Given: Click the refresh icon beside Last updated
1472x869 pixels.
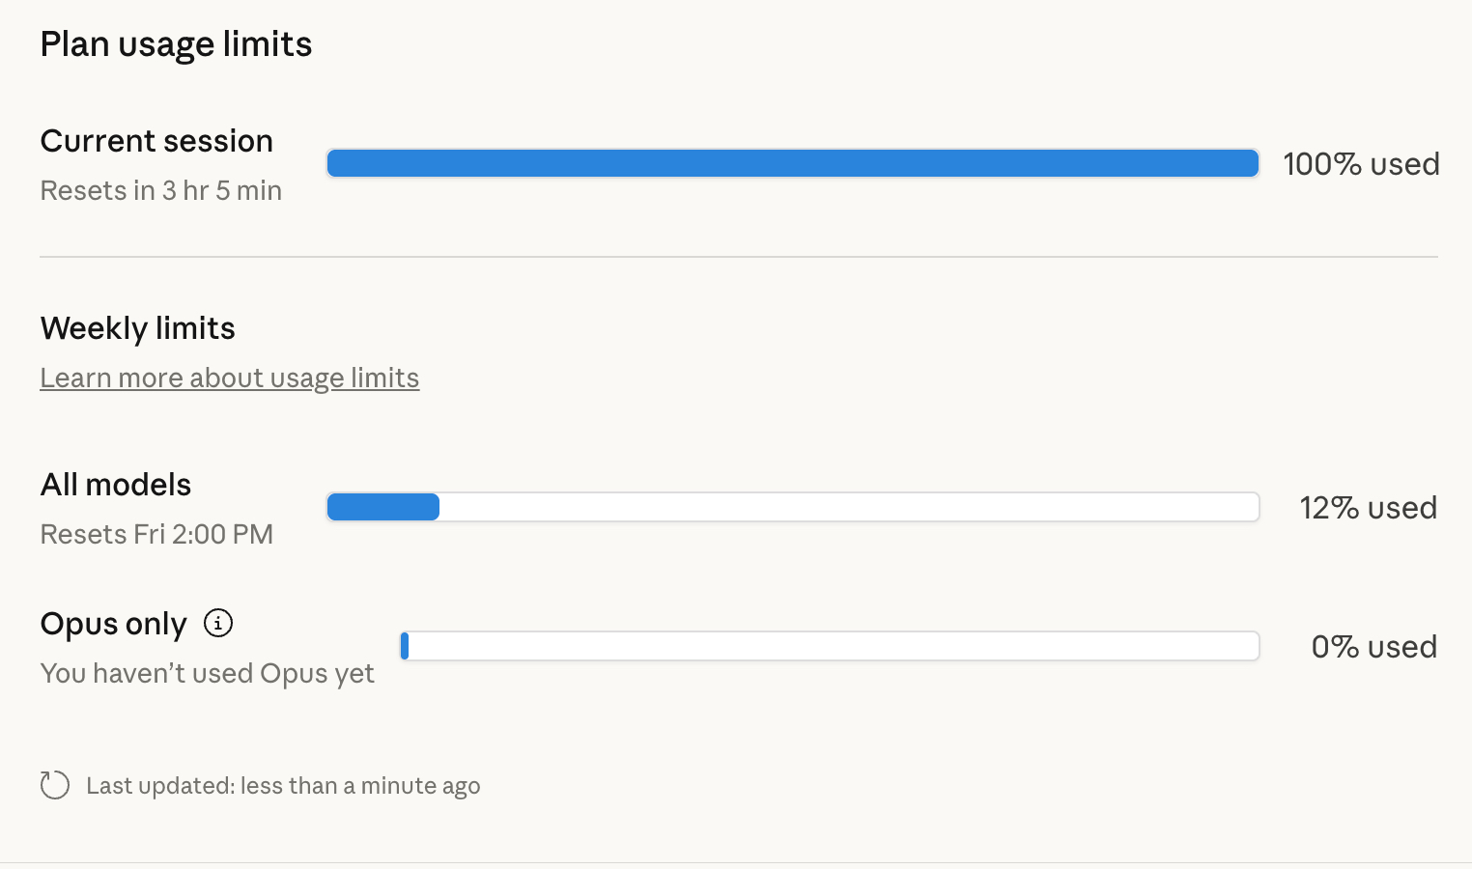Looking at the screenshot, I should (55, 785).
